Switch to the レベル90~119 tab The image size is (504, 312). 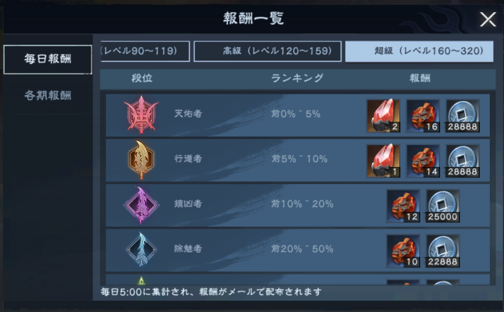(145, 51)
